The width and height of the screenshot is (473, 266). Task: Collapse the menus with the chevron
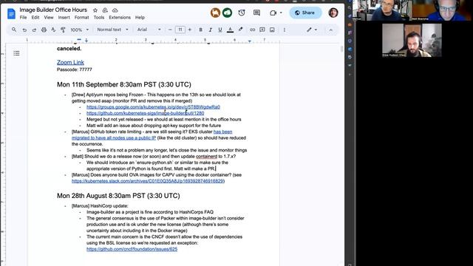[330, 30]
